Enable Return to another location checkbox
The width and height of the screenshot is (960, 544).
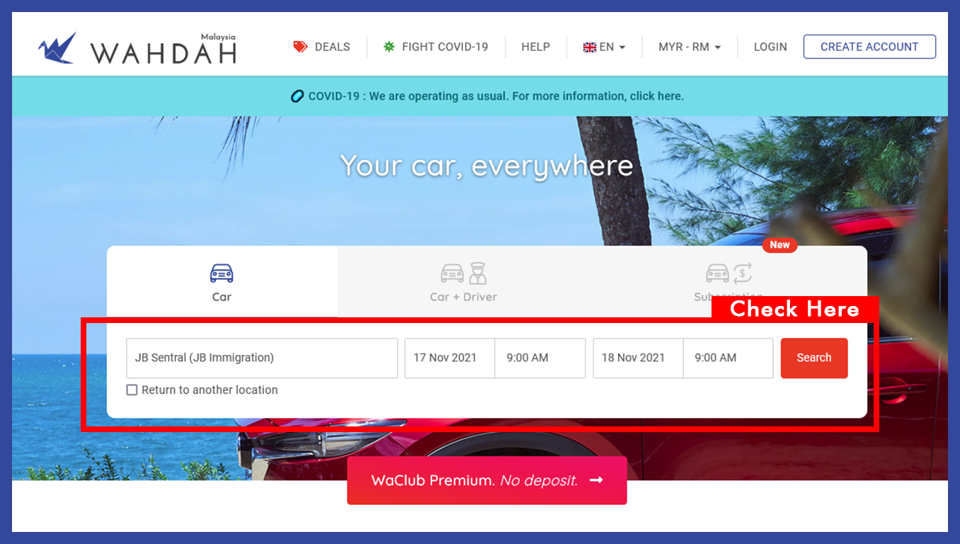132,390
